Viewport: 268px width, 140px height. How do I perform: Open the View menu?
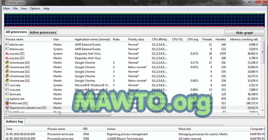pos(24,9)
